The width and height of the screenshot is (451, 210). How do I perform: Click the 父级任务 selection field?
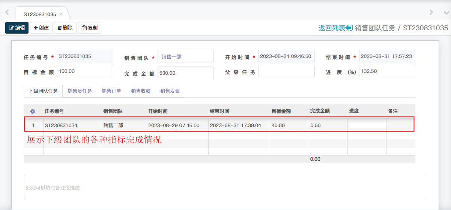point(286,71)
